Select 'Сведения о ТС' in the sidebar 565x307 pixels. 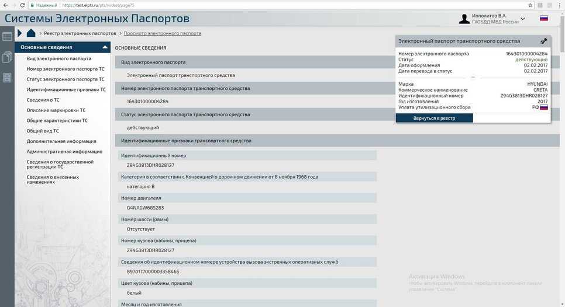tap(43, 100)
